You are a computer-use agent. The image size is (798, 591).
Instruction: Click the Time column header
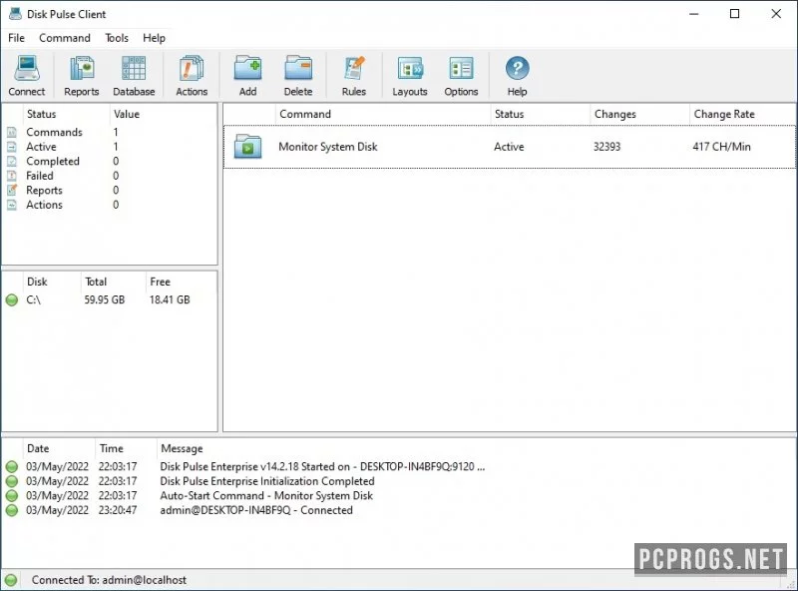126,448
